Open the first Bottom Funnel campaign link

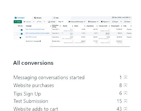pos(35,29)
